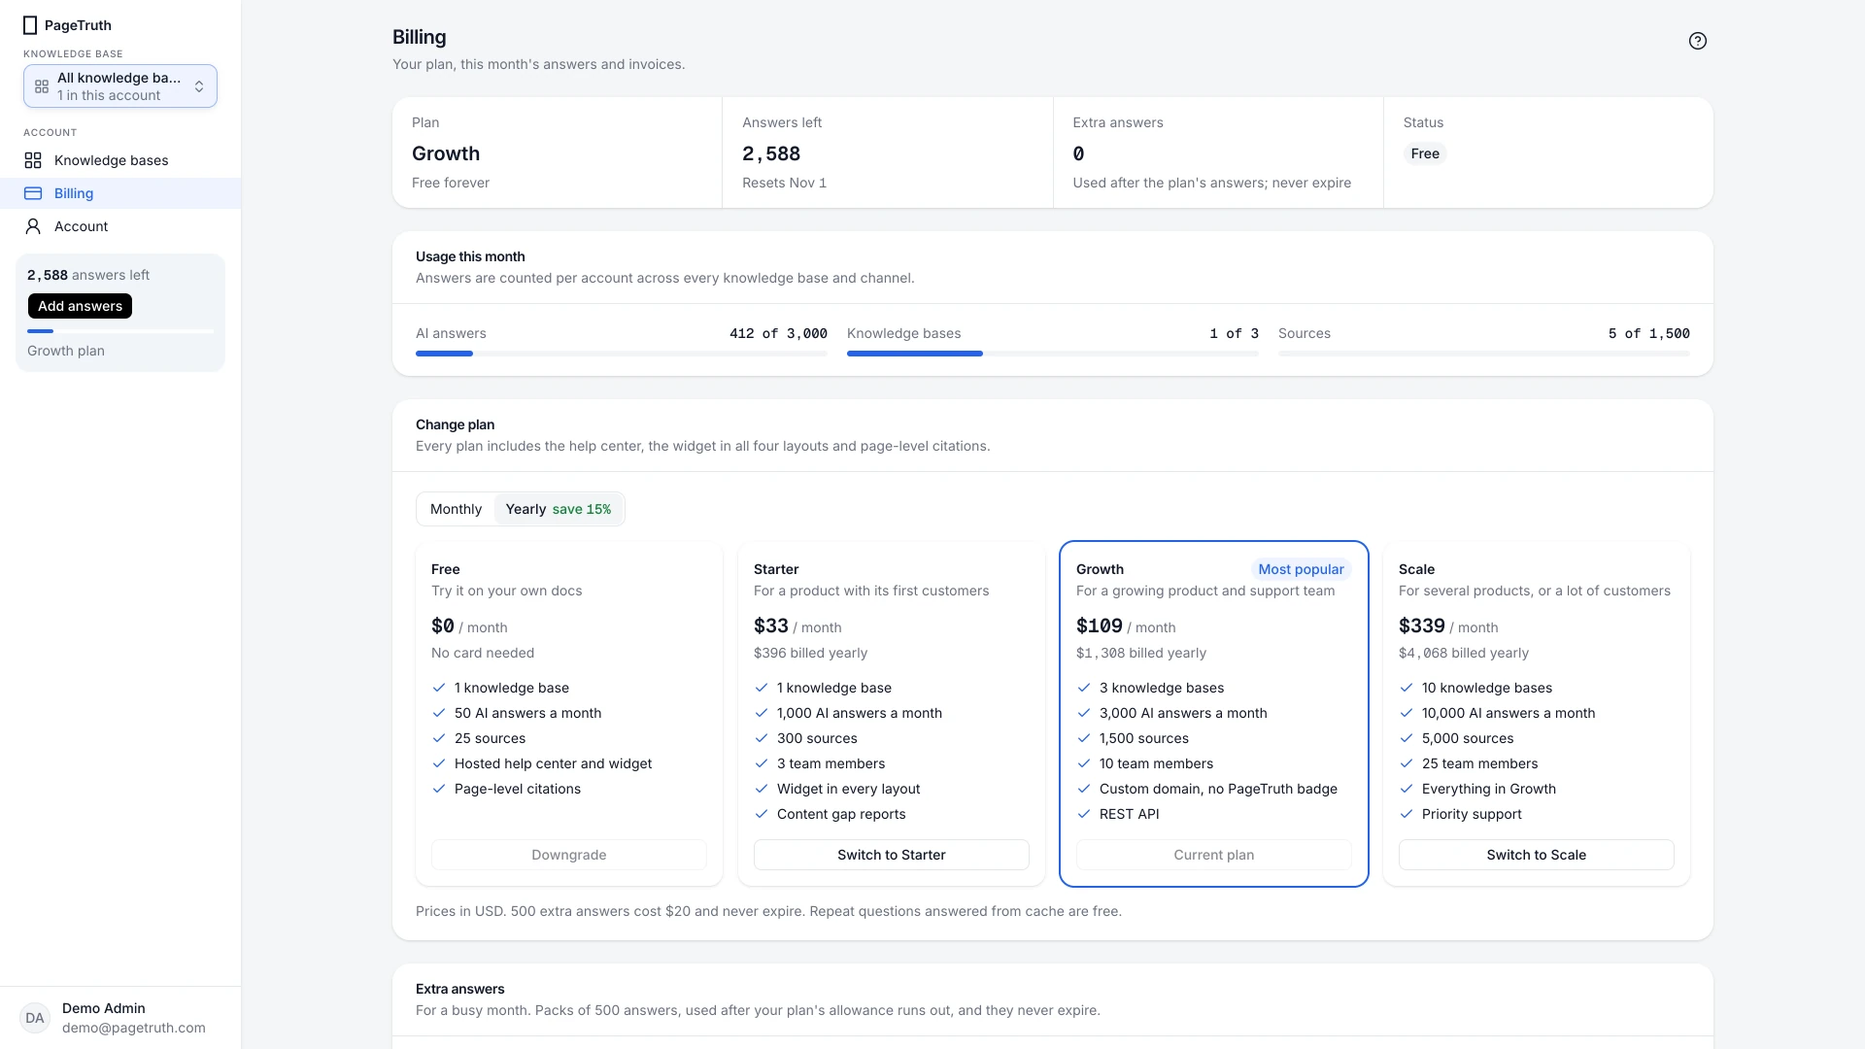Click the $109 Growth price text
This screenshot has height=1049, width=1865.
point(1100,626)
